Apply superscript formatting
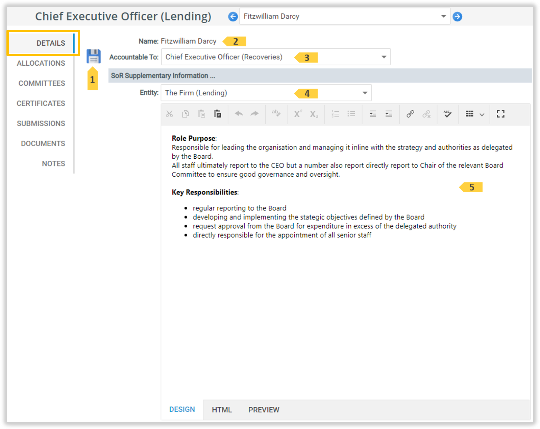 298,114
